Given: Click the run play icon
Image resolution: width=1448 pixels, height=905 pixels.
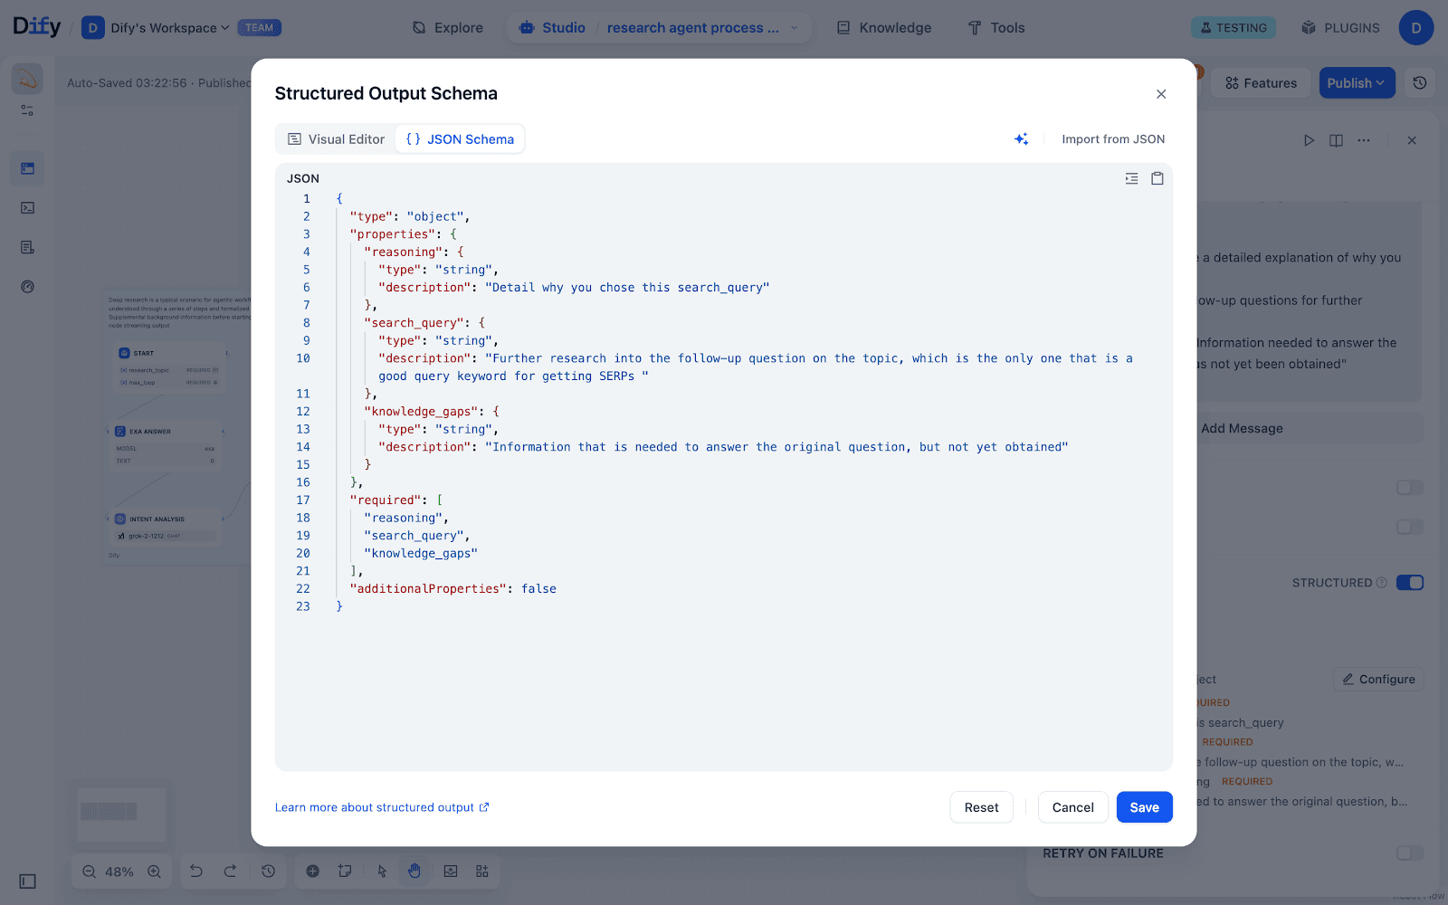Looking at the screenshot, I should point(1309,140).
